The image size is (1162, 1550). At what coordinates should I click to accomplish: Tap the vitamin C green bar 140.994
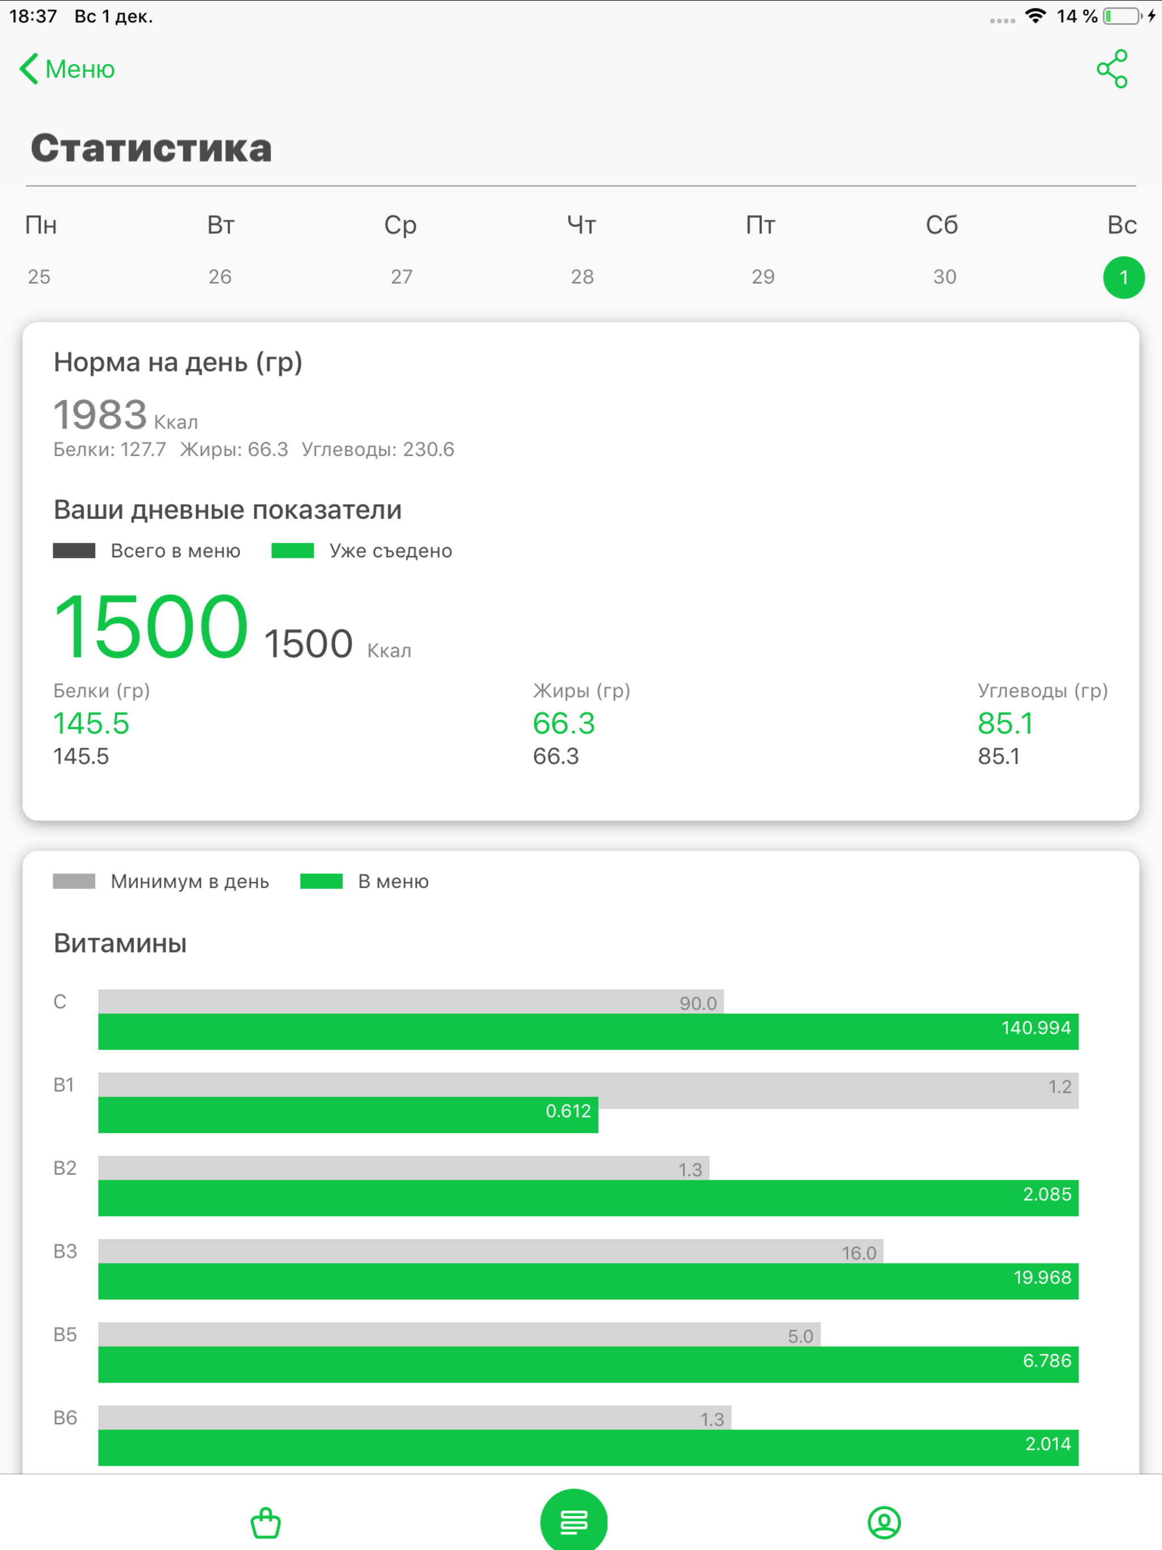587,1031
